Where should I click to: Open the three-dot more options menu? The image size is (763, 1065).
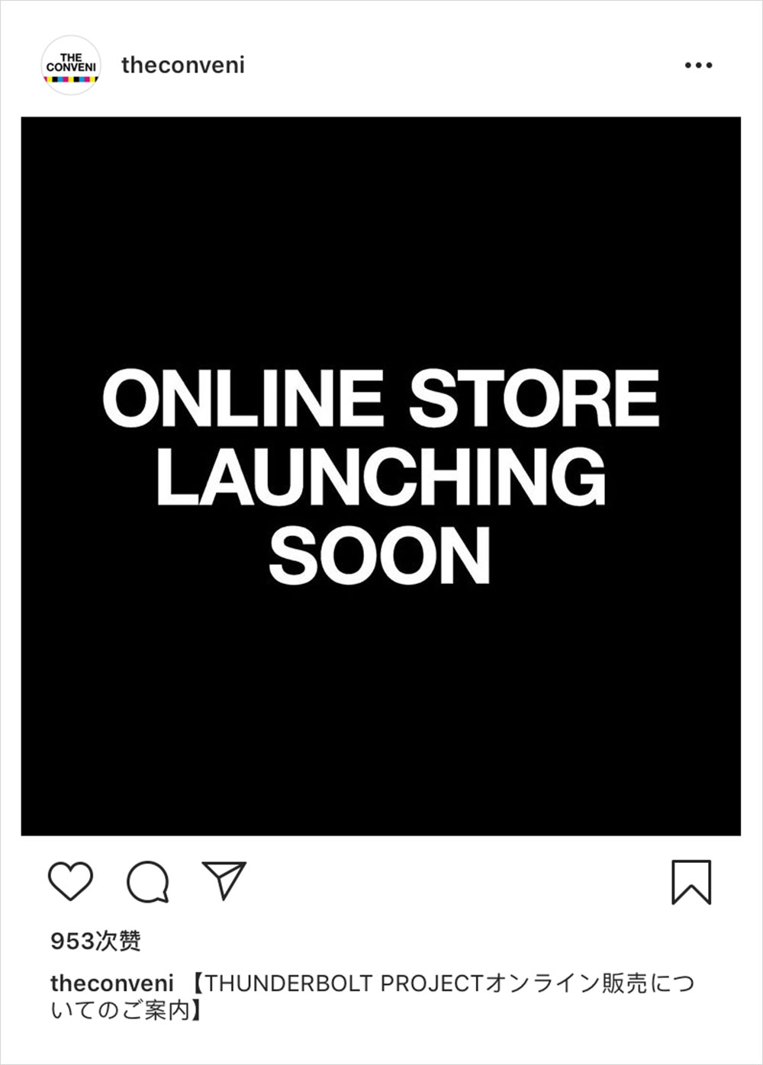click(698, 66)
